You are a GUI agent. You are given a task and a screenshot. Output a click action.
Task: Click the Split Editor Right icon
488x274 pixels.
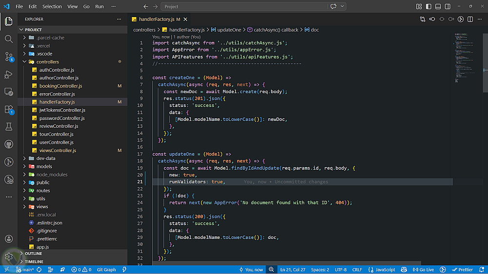pos(470,19)
